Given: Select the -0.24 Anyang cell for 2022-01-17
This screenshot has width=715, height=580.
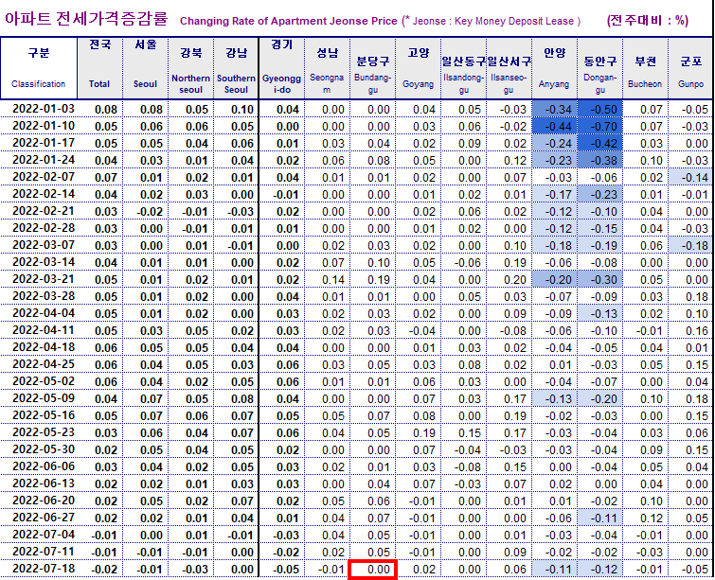Looking at the screenshot, I should [555, 143].
